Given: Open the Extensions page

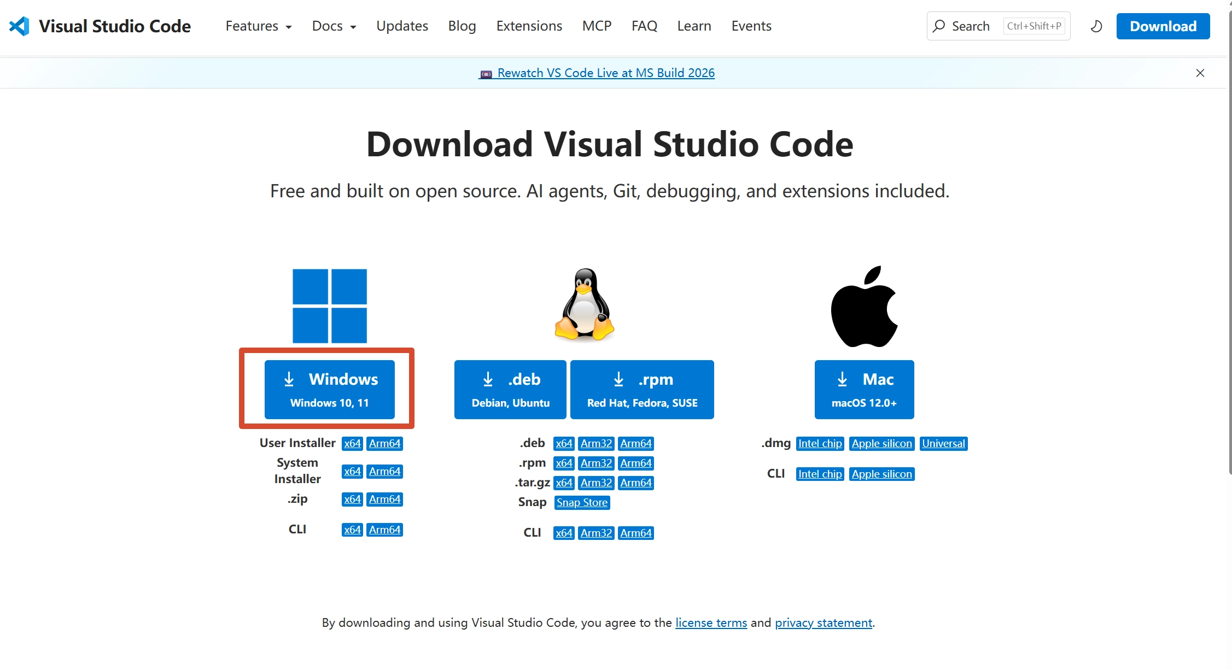Looking at the screenshot, I should 529,26.
